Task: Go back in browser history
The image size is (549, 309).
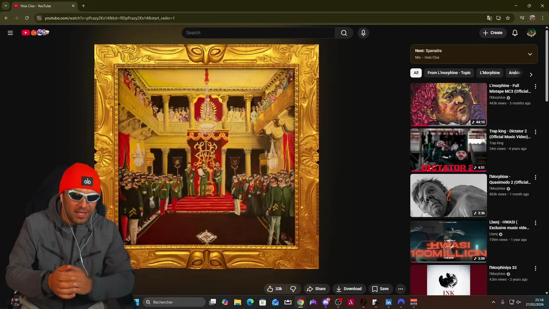Action: click(x=6, y=18)
